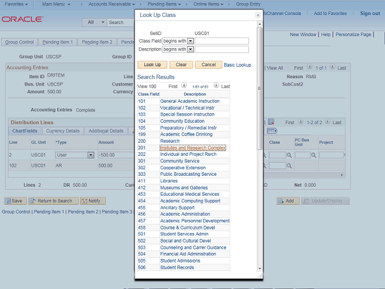Open Currency Details tab
Screen dimensions: 385x289
click(63, 131)
